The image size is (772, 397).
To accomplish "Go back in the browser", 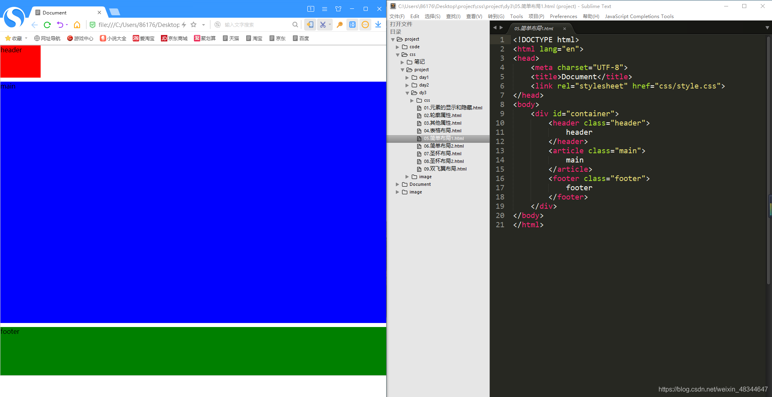I will pyautogui.click(x=35, y=25).
